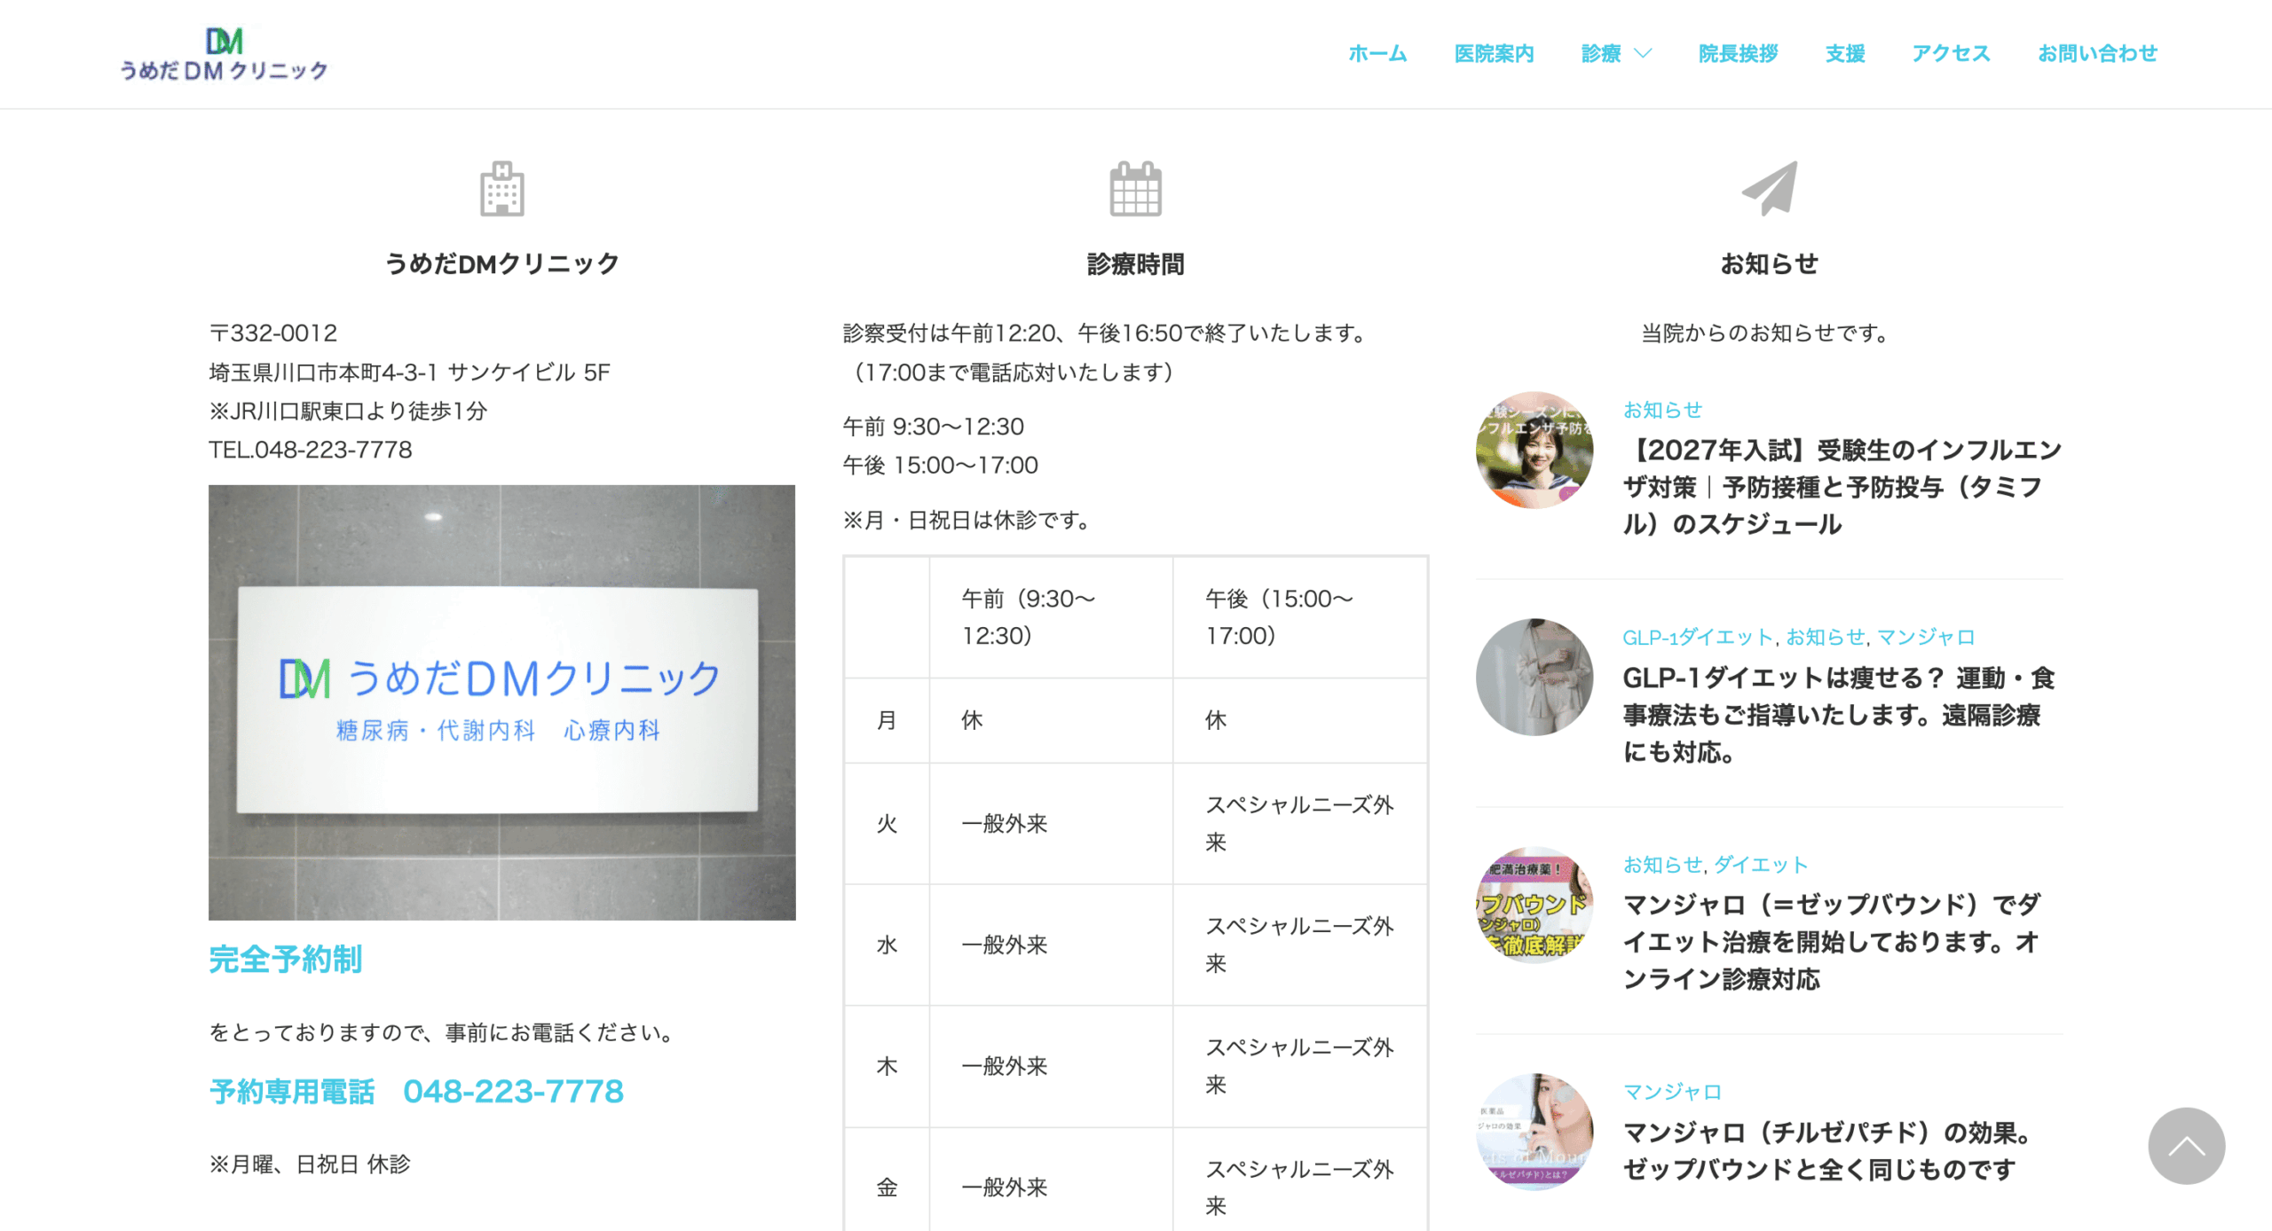The height and width of the screenshot is (1231, 2272).
Task: Open the 2027年入試 influenza article thumbnail
Action: pos(1534,450)
